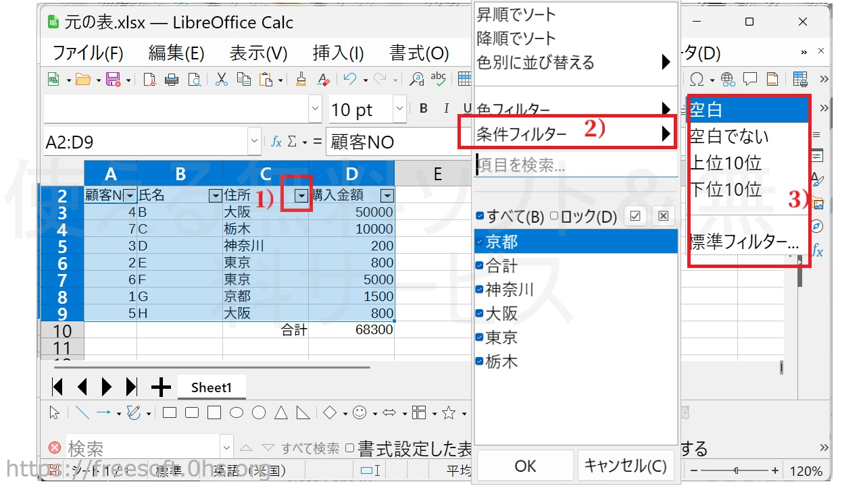The height and width of the screenshot is (486, 865).
Task: Choose 標準フィルター... from the submenu
Action: point(743,242)
